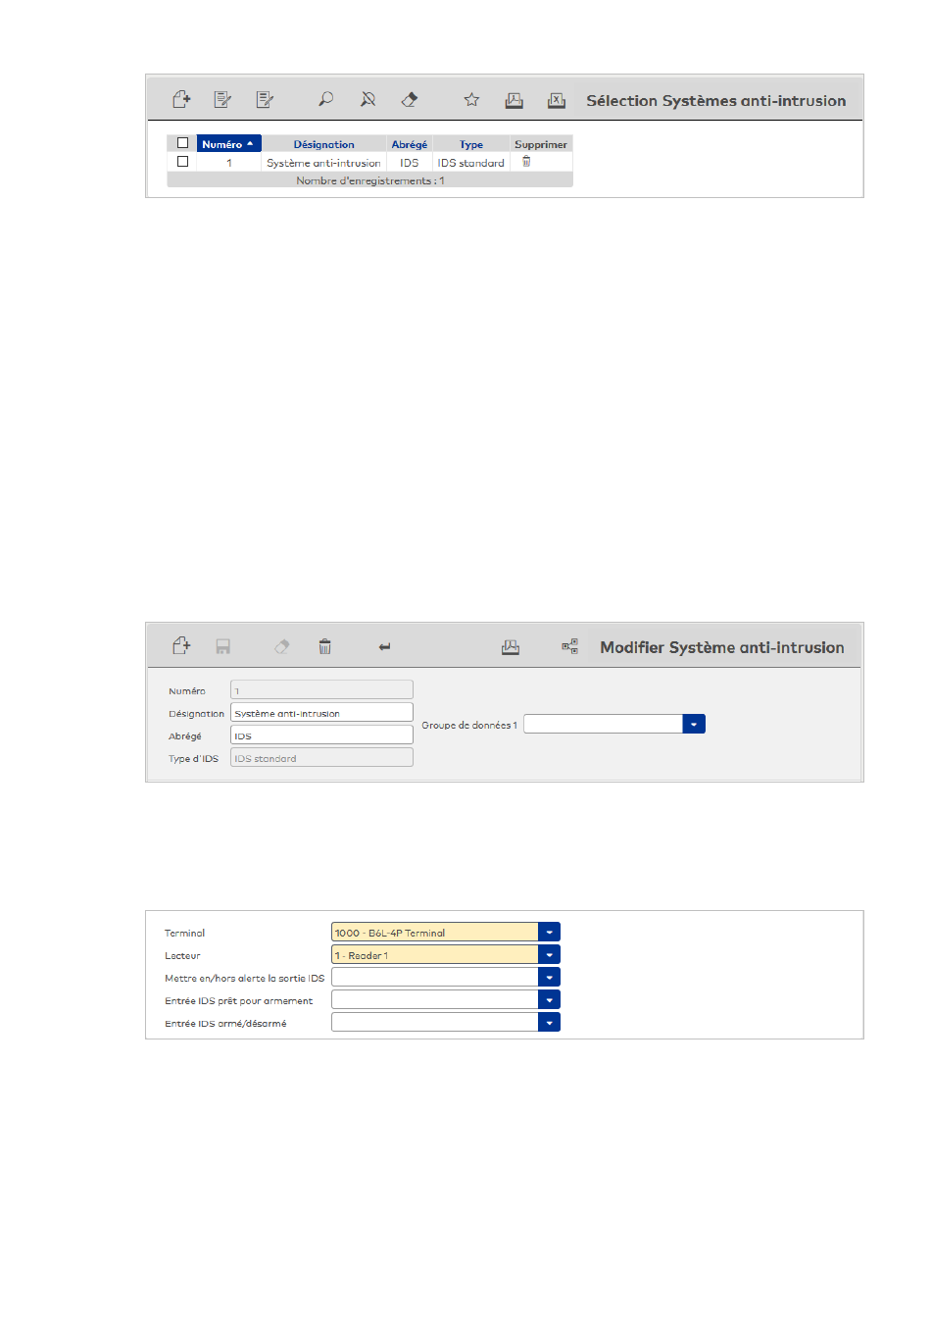The height and width of the screenshot is (1318, 931).
Task: Click the PDF export icon in the Sélection toolbar
Action: 514,99
